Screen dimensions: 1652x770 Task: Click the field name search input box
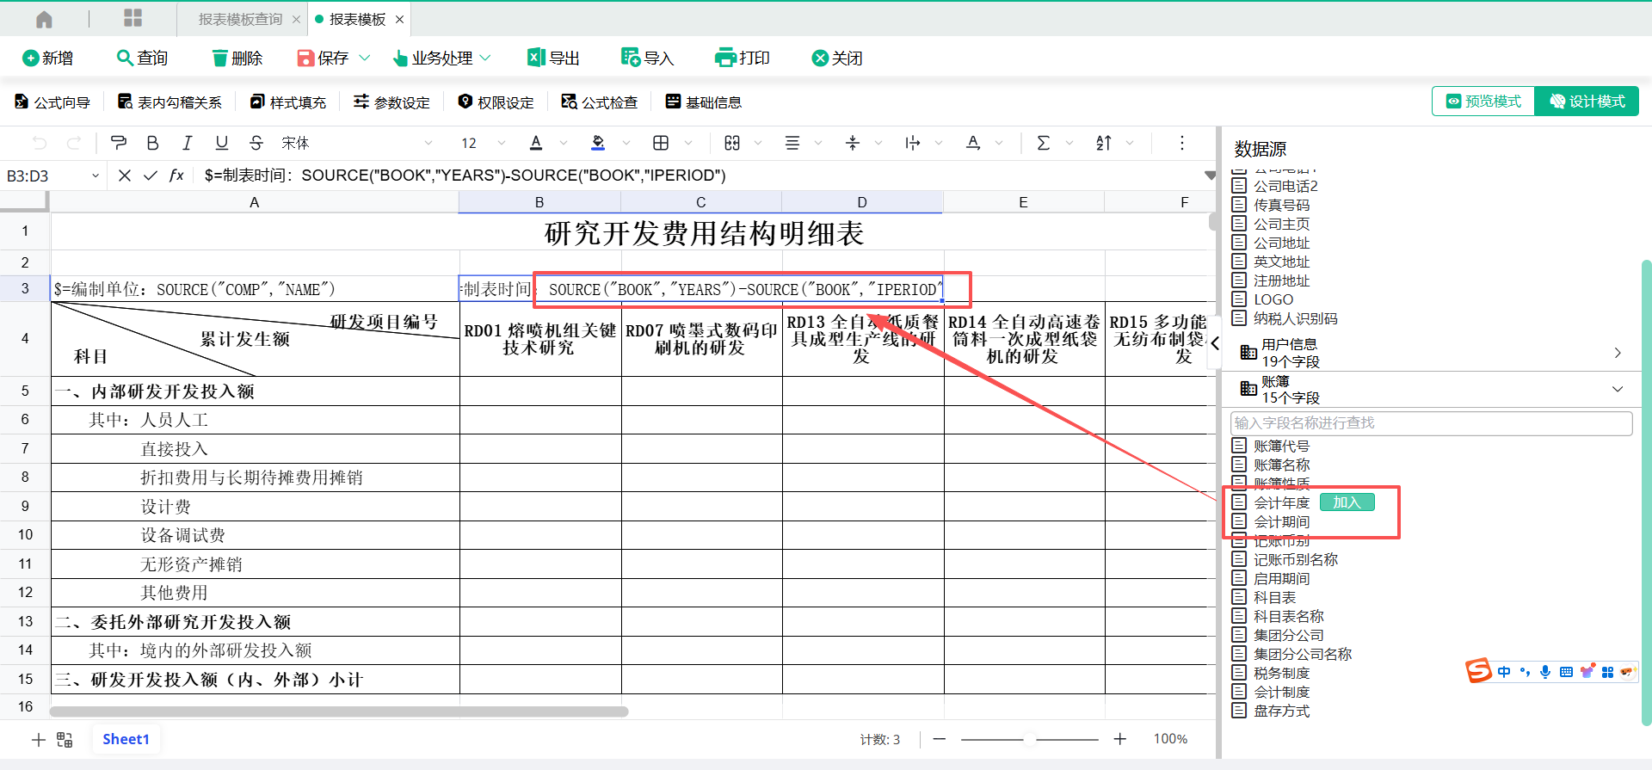coord(1431,423)
